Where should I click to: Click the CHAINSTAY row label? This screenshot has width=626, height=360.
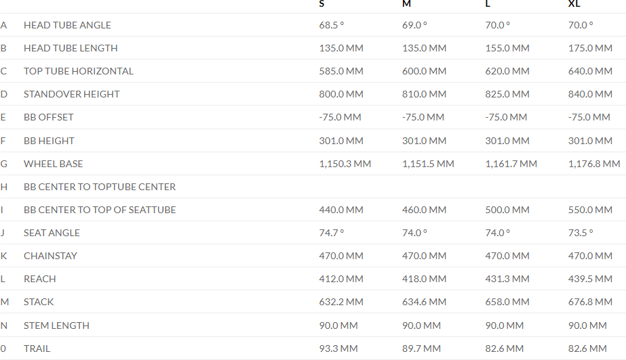coord(50,256)
